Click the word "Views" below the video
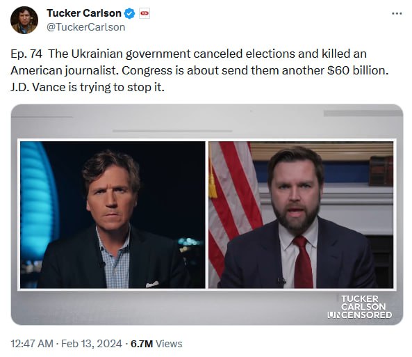This screenshot has height=357, width=412. (x=169, y=344)
